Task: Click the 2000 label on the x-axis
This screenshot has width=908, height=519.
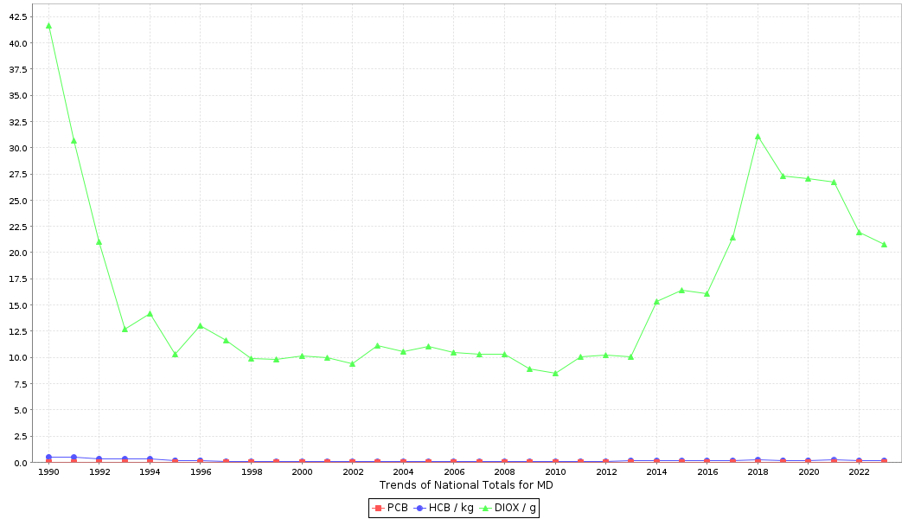Action: (302, 472)
